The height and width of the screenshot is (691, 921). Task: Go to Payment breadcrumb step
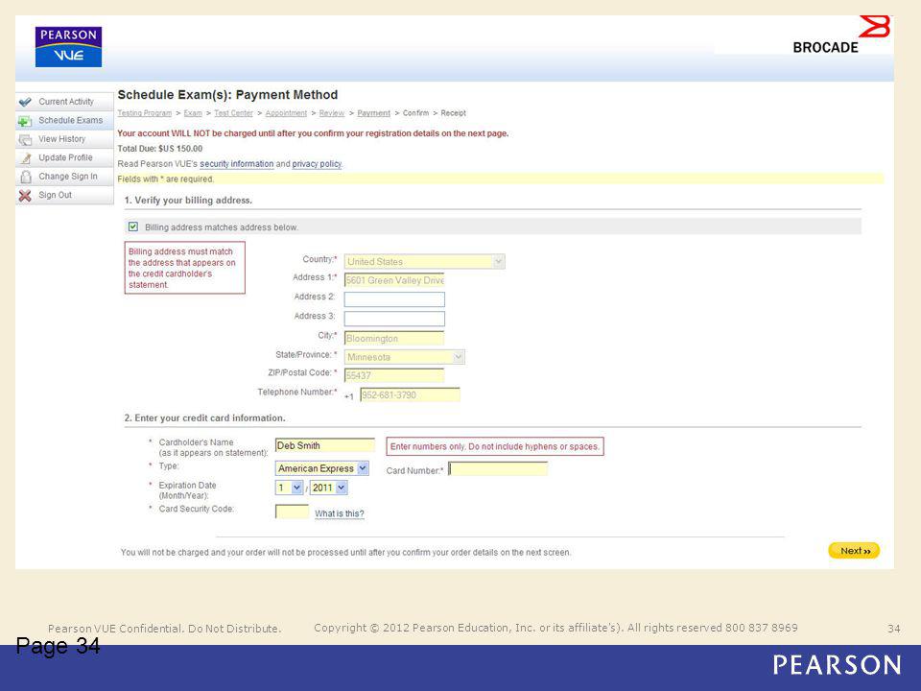373,113
